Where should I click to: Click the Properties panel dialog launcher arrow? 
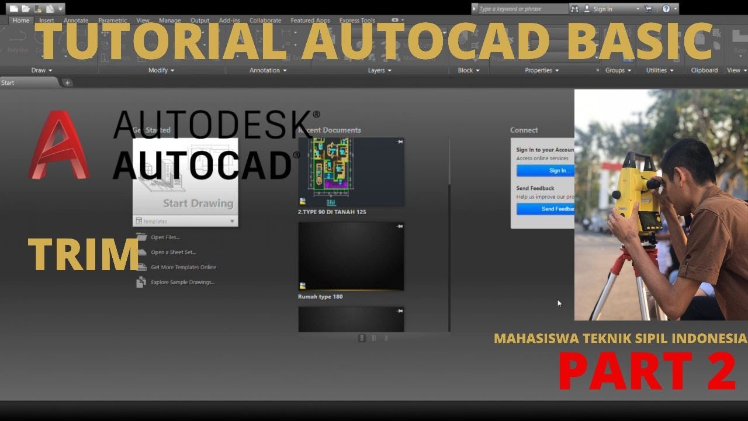click(x=597, y=70)
